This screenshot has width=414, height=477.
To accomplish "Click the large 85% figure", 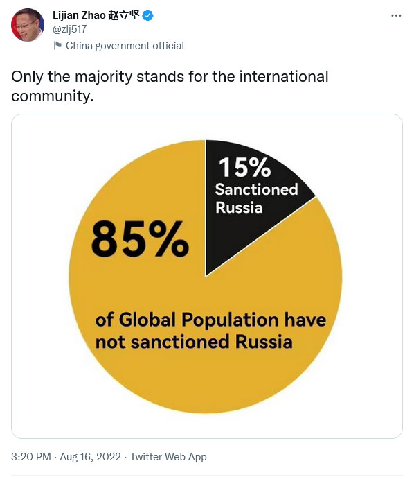I will (140, 239).
